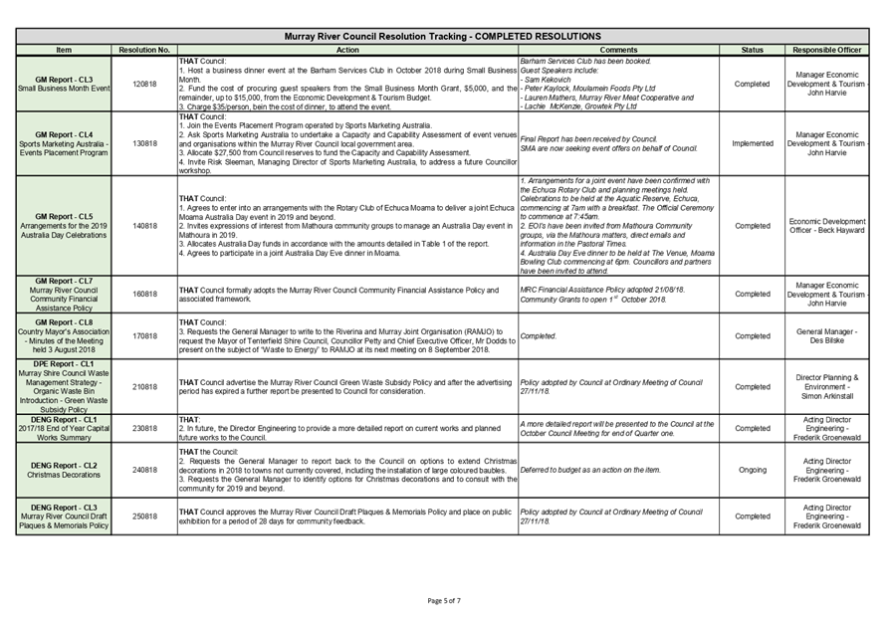Viewport: 889px width, 623px height.
Task: Select the "2017/18 End of Year Capital Works Summary" cell
Action: click(63, 430)
